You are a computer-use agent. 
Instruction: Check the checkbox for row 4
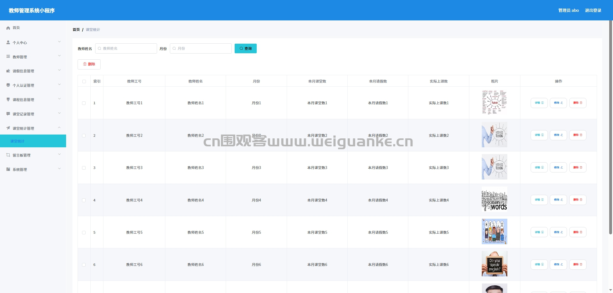pos(84,201)
